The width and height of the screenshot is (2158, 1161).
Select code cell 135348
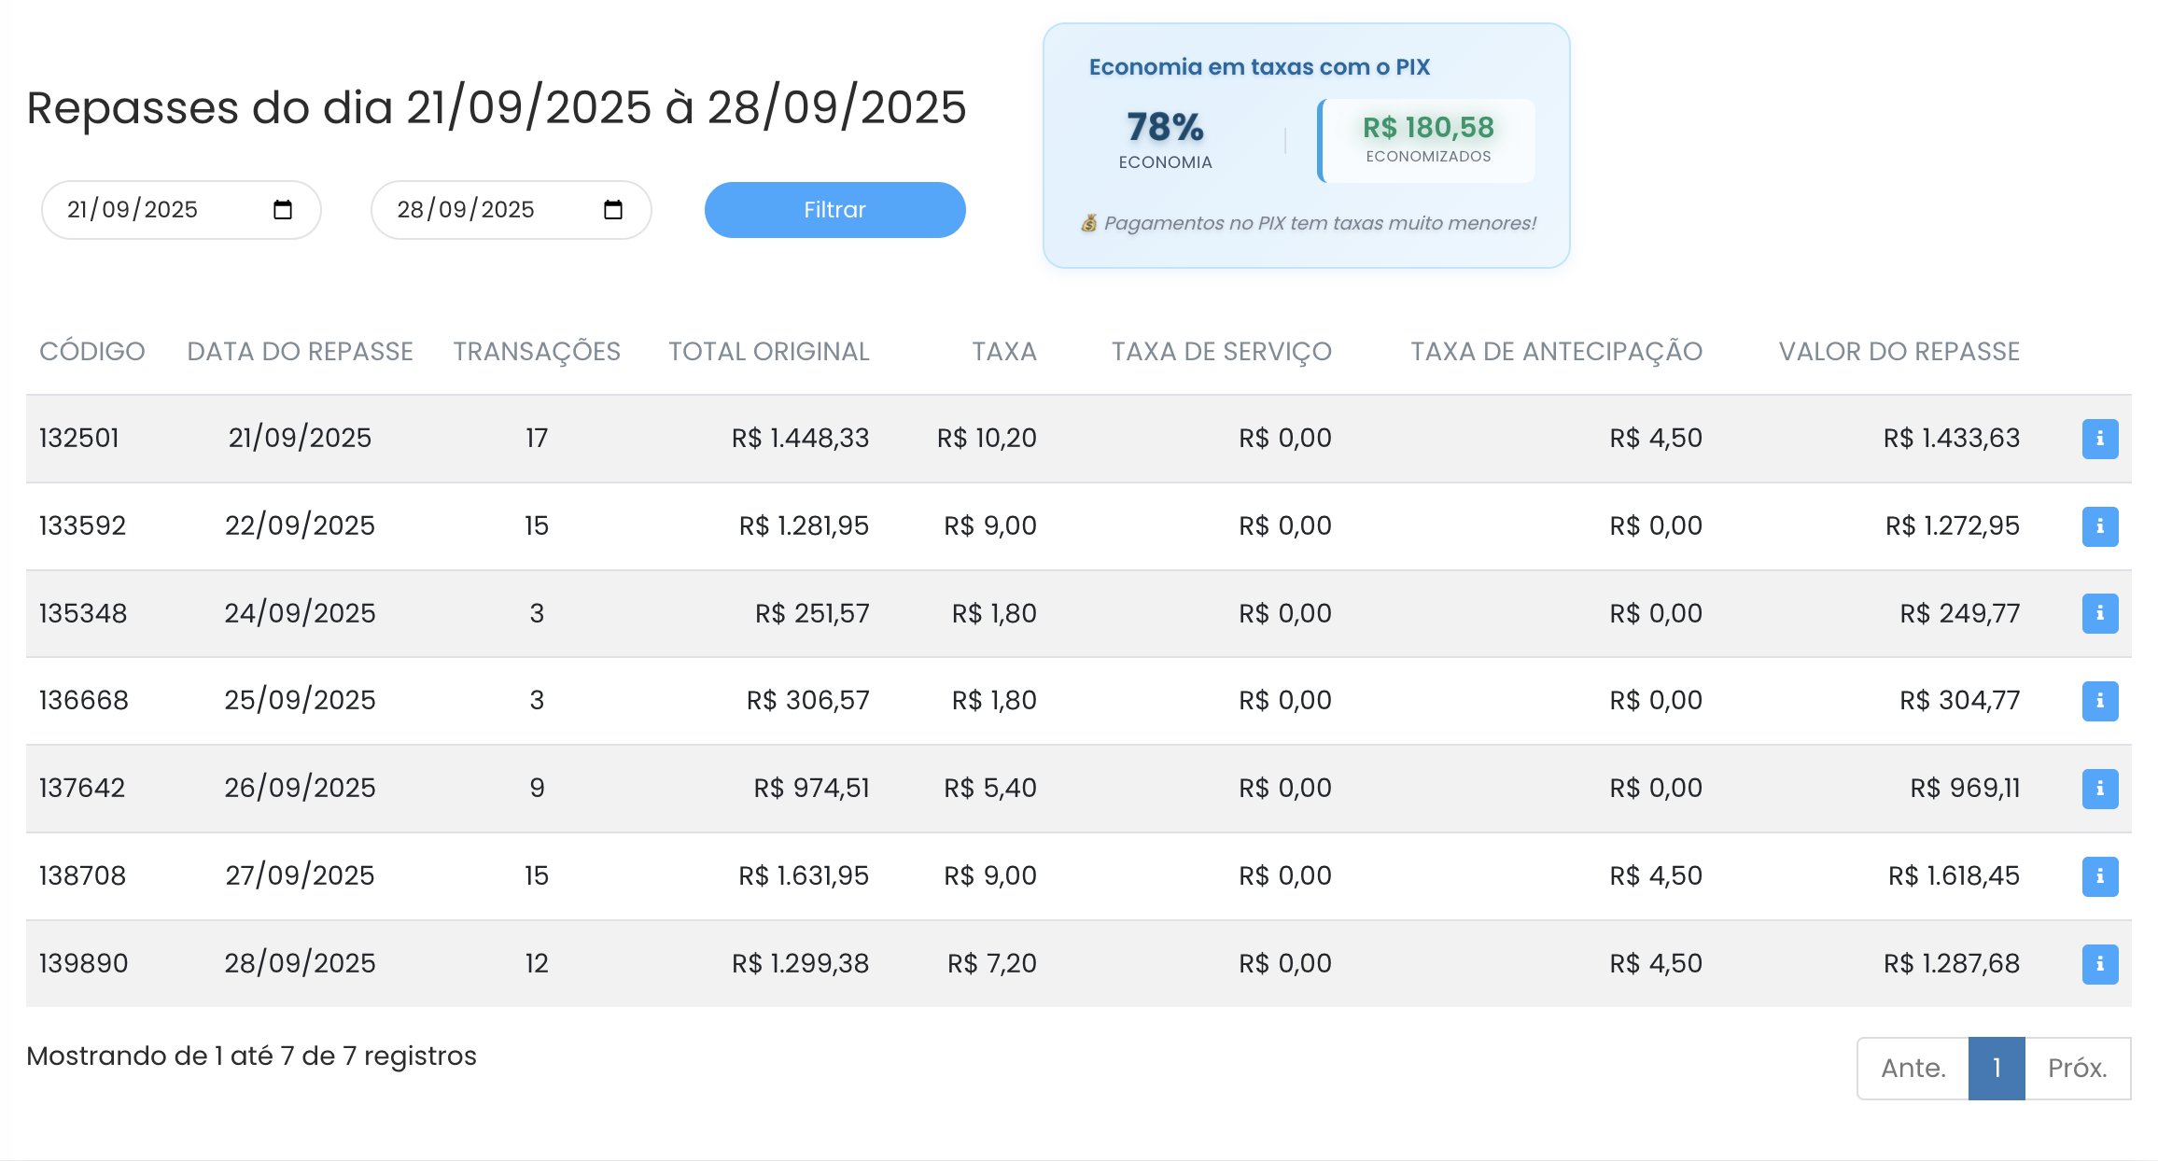(x=83, y=613)
